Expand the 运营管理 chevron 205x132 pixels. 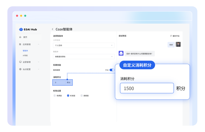[x=38, y=62]
